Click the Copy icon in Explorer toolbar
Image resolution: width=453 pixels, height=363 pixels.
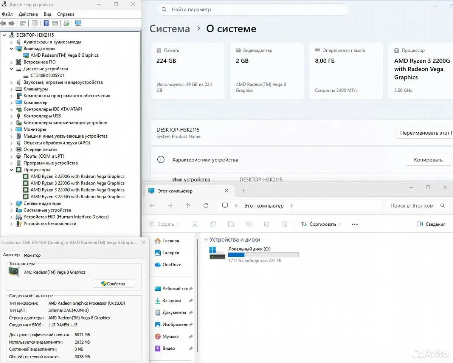point(213,224)
